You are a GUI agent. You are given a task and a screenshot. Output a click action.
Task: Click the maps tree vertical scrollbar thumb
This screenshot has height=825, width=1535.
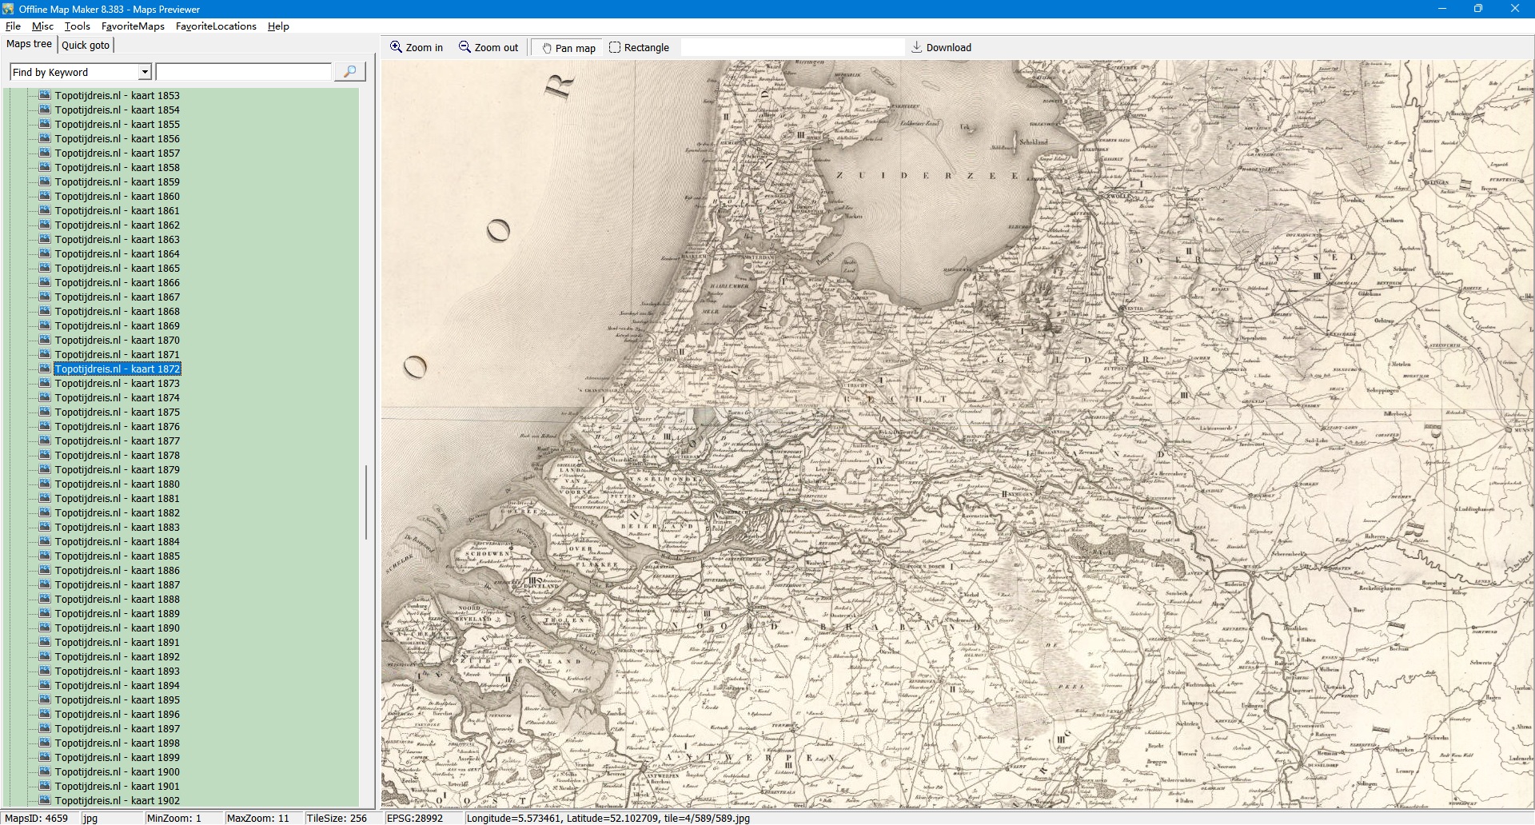(366, 502)
